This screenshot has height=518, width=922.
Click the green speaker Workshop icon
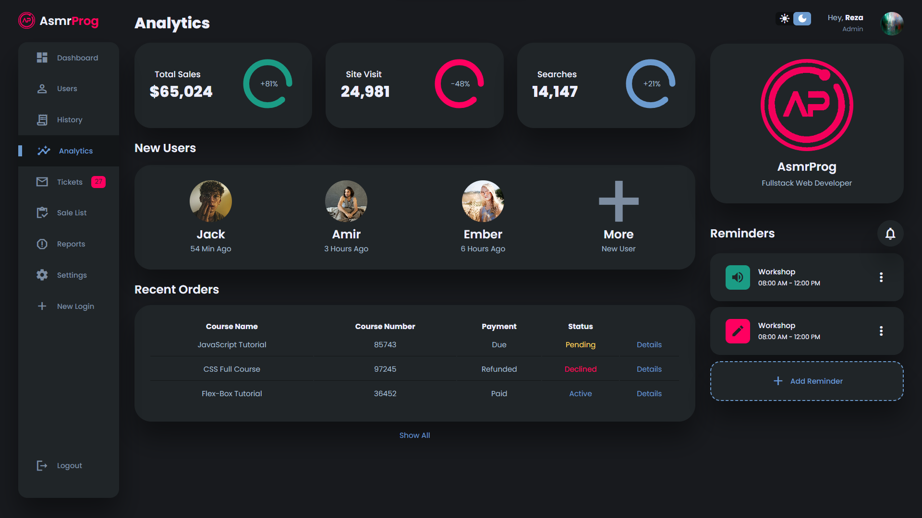point(737,277)
